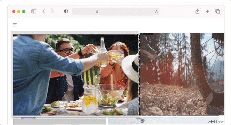
Task: Minimize the window with yellow button
Action: 18,12
